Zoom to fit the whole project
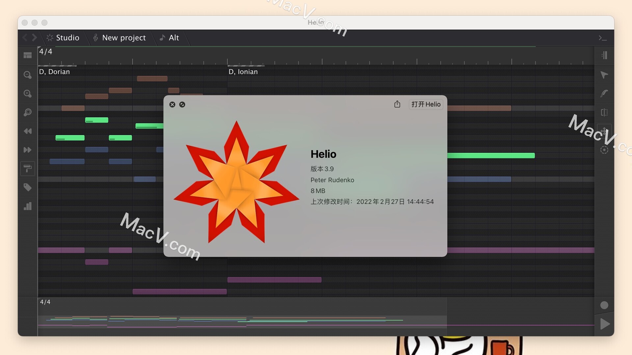632x355 pixels. (x=28, y=112)
